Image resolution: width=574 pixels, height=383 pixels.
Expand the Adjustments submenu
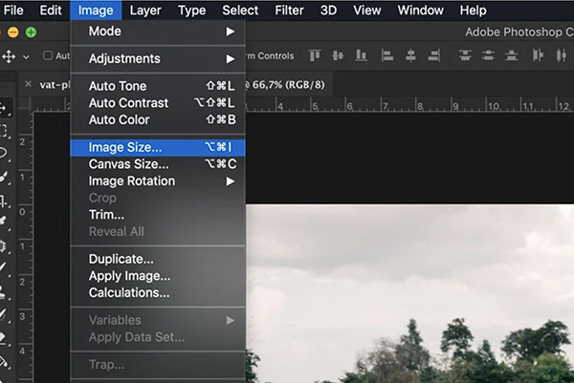[x=158, y=58]
